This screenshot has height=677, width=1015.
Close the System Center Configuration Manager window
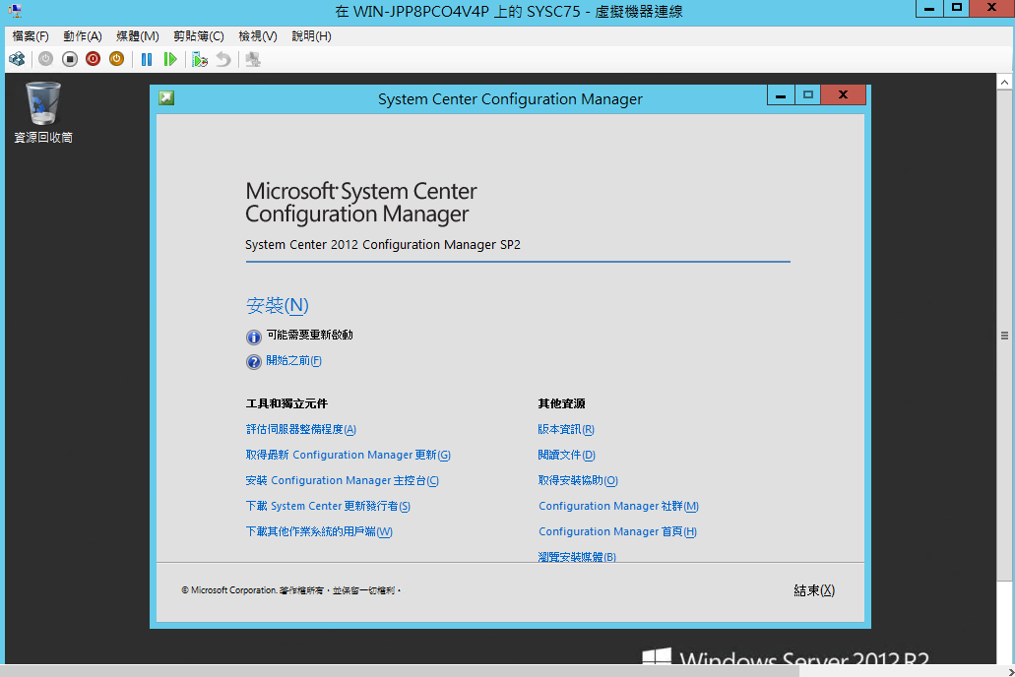click(x=843, y=95)
